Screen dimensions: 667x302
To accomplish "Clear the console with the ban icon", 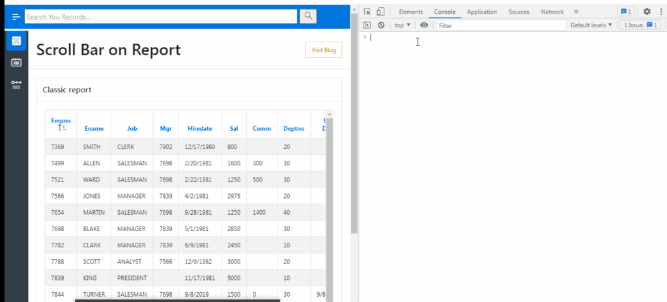I will point(381,25).
